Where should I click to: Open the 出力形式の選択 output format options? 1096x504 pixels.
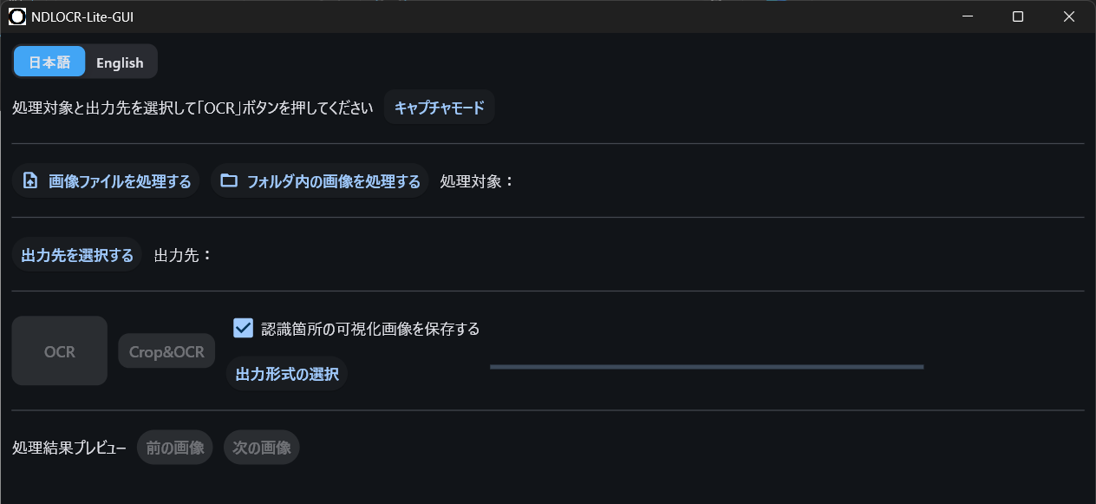point(287,375)
